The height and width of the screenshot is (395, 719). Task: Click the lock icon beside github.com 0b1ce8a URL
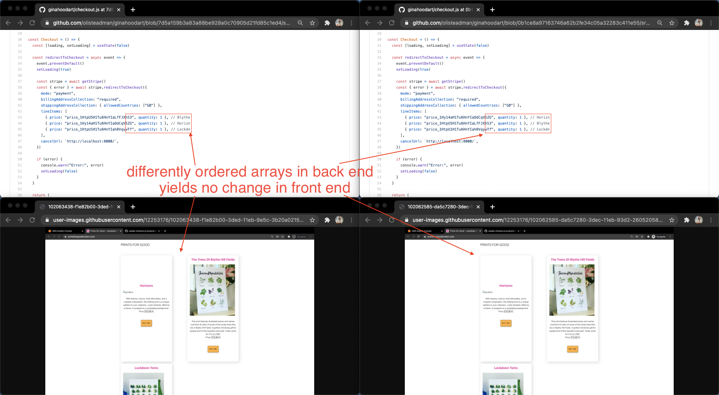[x=406, y=23]
